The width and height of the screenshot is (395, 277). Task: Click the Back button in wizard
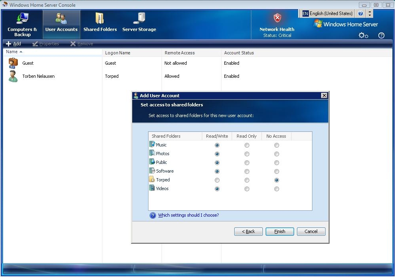click(249, 231)
